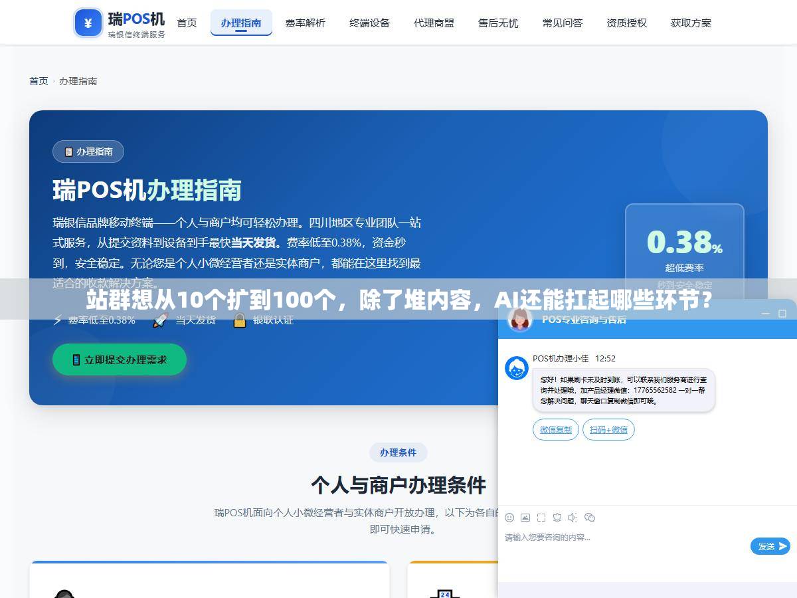Screen dimensions: 797x598
Task: Click the chat agent avatar in header
Action: [x=520, y=319]
